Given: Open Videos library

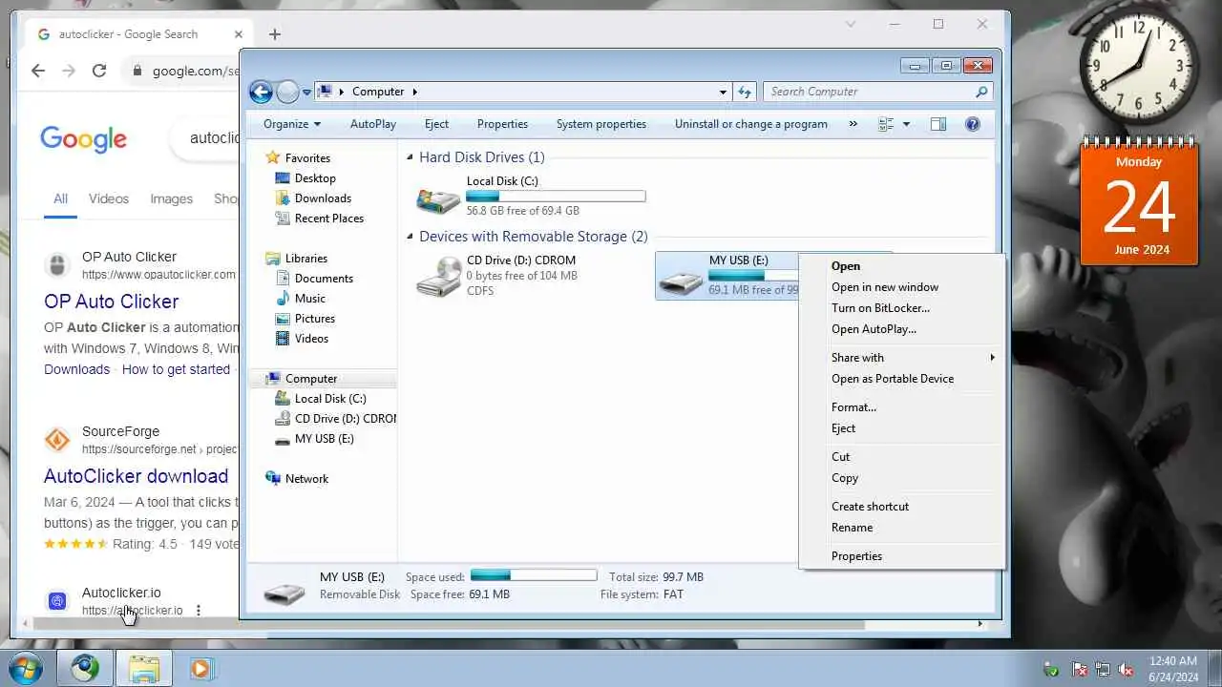Looking at the screenshot, I should 311,339.
